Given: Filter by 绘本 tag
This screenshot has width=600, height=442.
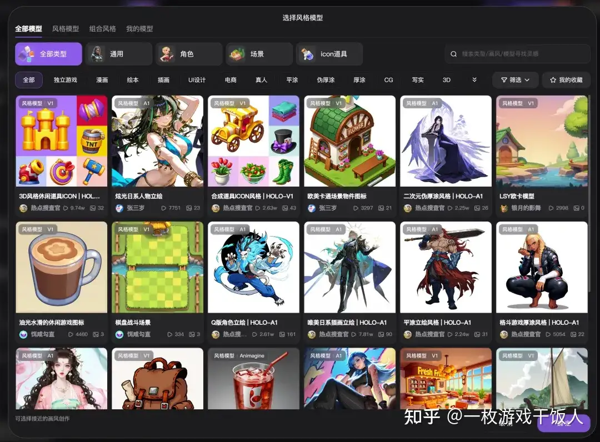Looking at the screenshot, I should (x=133, y=80).
